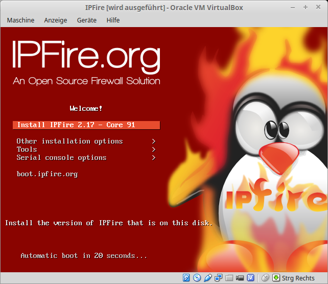Click the Automatic boot countdown text
Image resolution: width=328 pixels, height=284 pixels.
(84, 256)
